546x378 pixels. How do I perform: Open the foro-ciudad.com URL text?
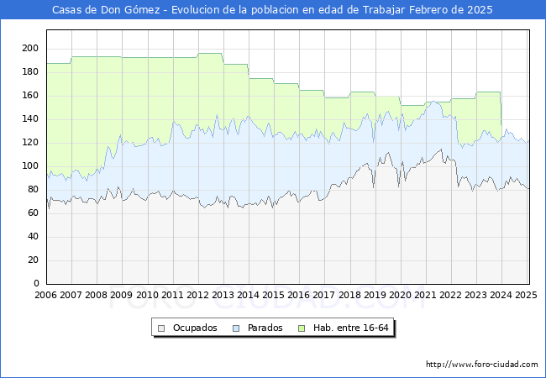point(482,365)
